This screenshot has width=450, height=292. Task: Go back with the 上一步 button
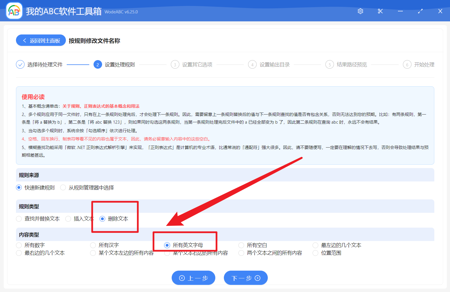click(193, 278)
